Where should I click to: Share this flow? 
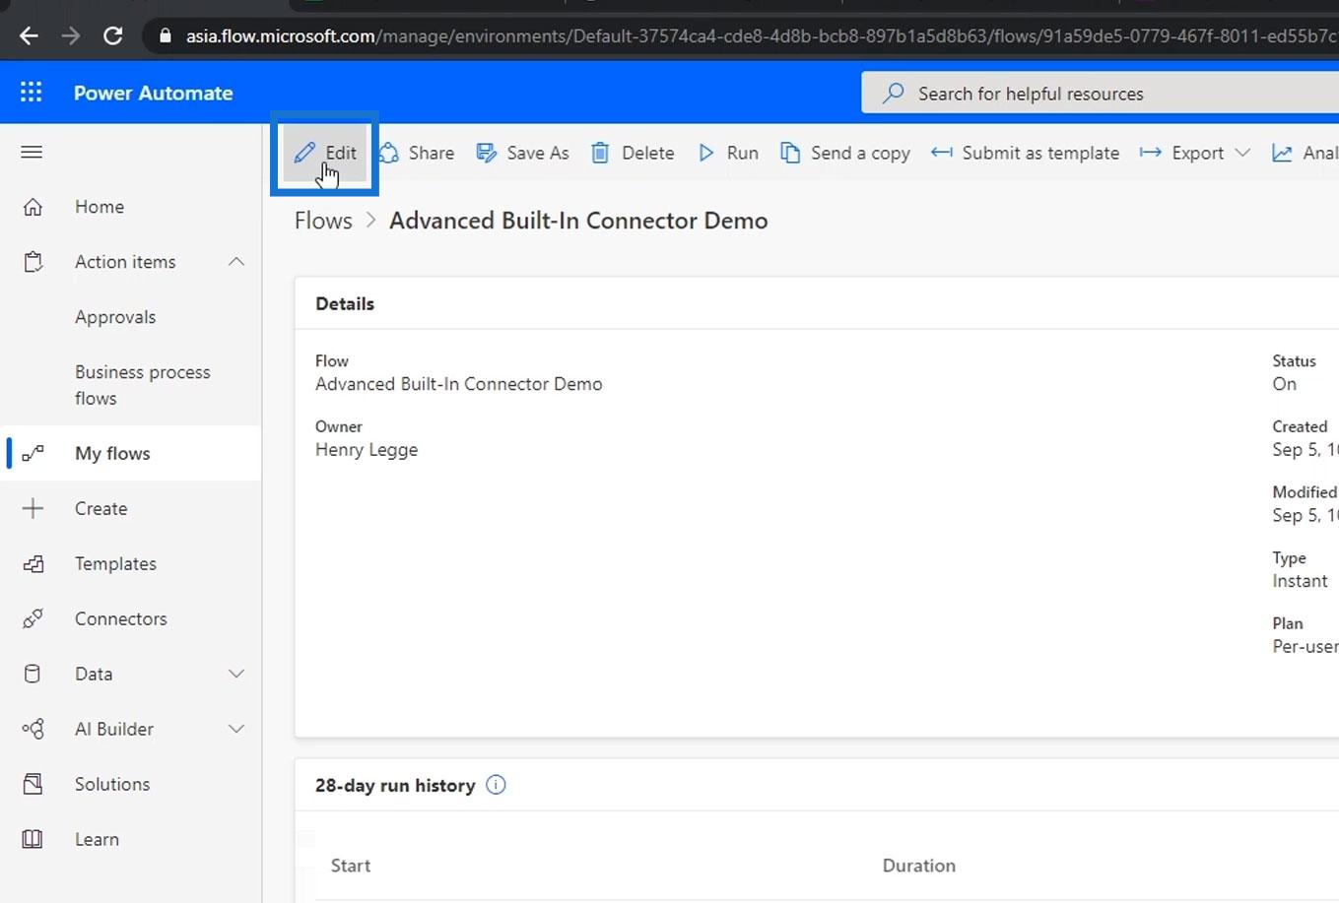(417, 153)
